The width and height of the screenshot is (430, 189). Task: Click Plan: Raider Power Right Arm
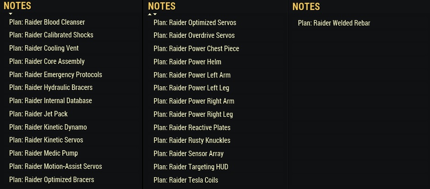[x=194, y=101]
